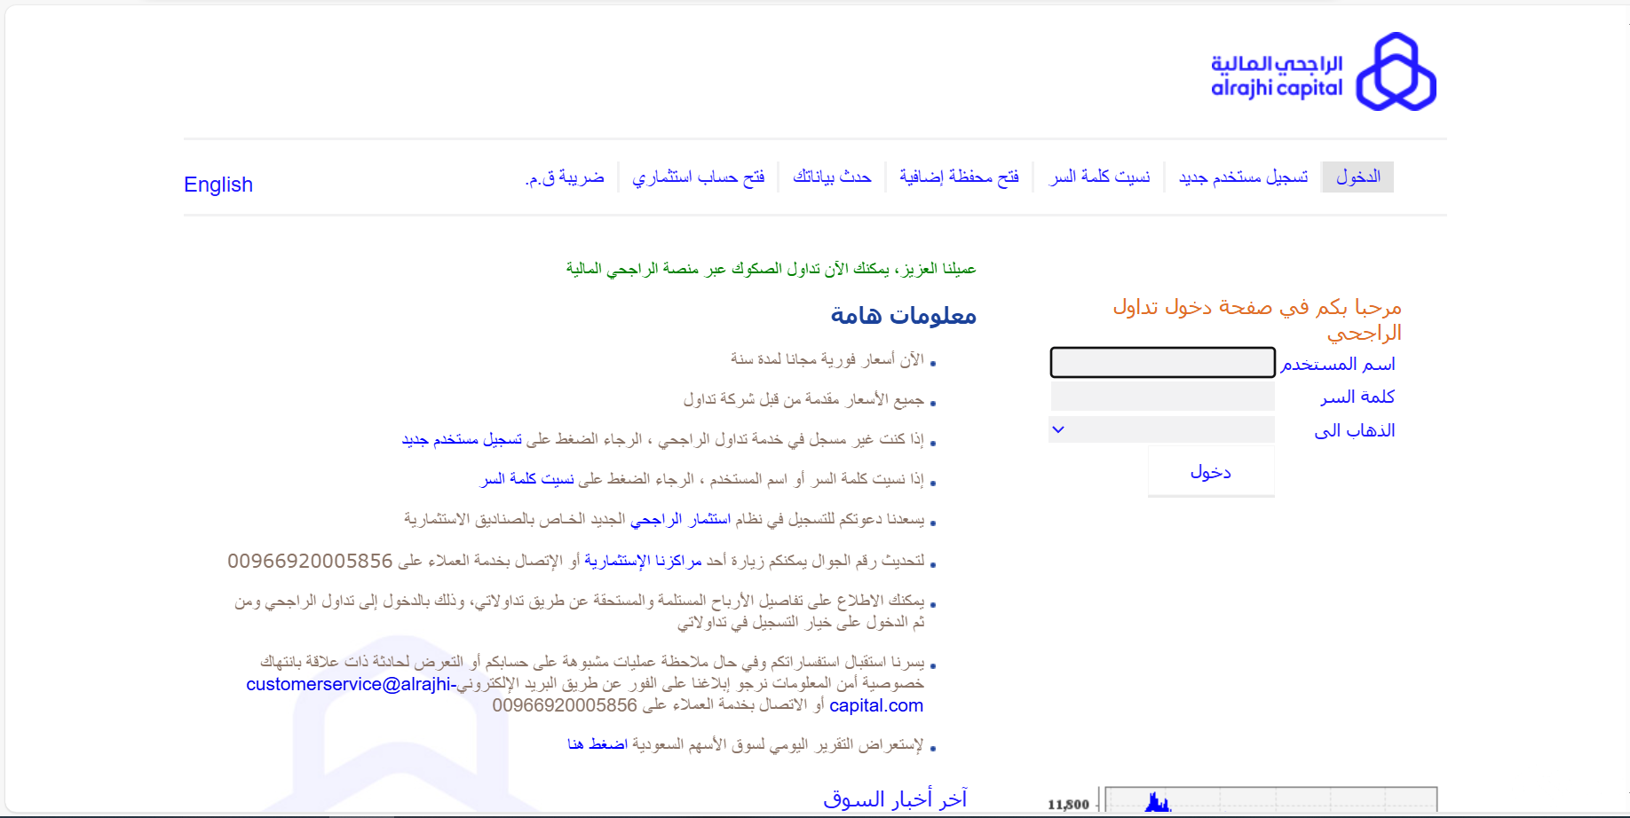Screen dimensions: 1630x818
Task: Click the market index chart
Action: [1243, 799]
